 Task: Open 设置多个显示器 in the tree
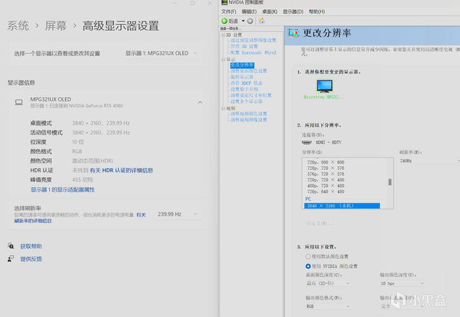[246, 101]
